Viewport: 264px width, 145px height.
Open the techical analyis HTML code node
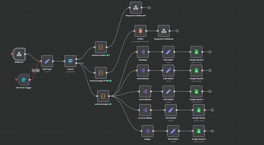pyautogui.click(x=101, y=73)
